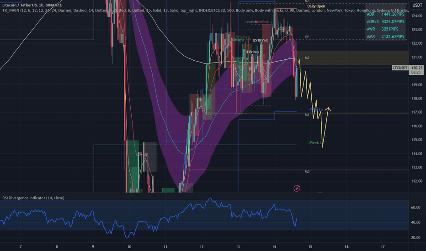Click the M2 pivot level label
426x251 pixels.
click(x=307, y=58)
